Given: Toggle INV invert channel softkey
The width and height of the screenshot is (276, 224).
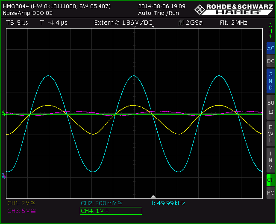Looking at the screenshot, I should tap(270, 160).
